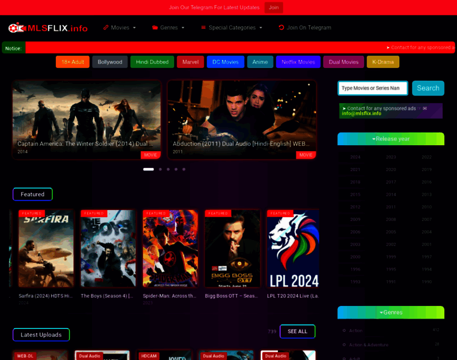Collapse the Release year sidebar section
The width and height of the screenshot is (457, 360).
pos(391,139)
